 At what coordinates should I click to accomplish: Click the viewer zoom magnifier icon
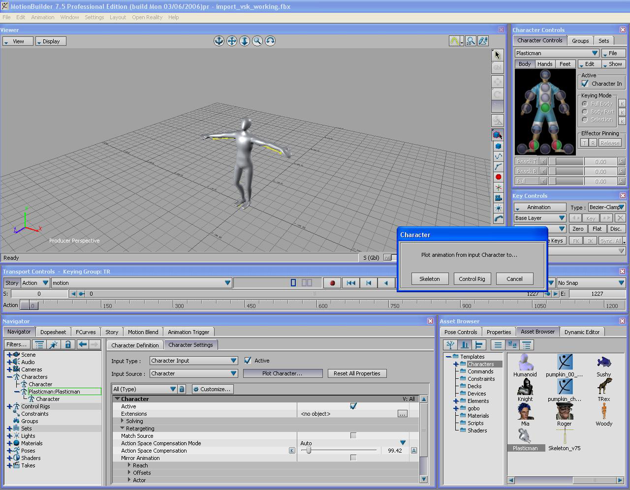click(257, 41)
